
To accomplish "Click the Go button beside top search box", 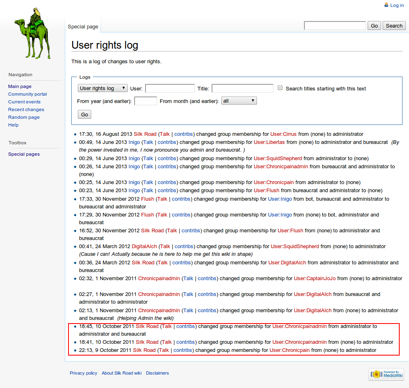I will pos(374,26).
